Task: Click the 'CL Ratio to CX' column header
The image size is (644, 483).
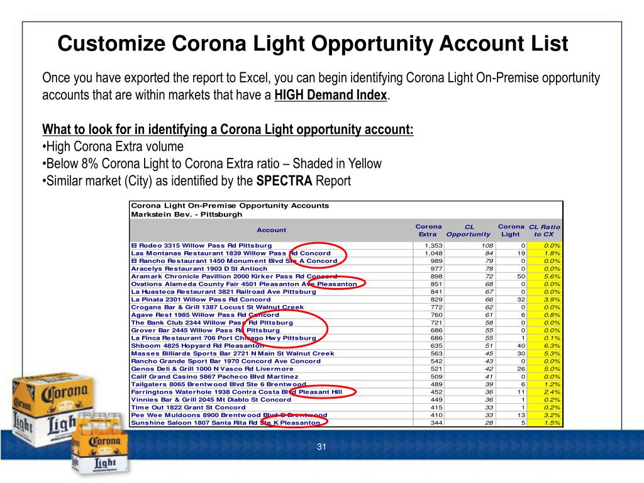Action: [544, 230]
